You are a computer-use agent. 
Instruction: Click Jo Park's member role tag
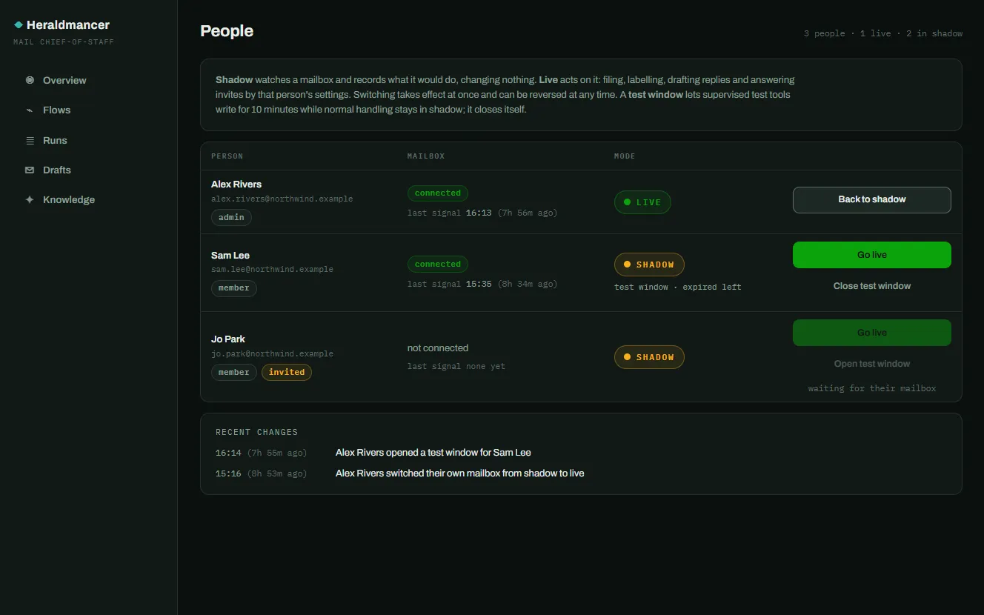(x=234, y=373)
